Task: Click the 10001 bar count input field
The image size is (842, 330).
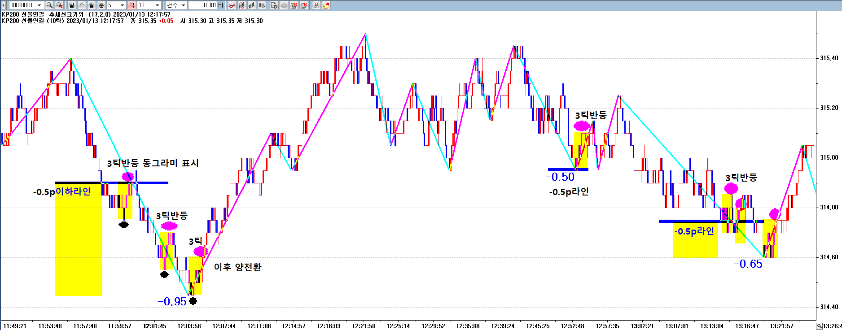Action: coord(202,5)
